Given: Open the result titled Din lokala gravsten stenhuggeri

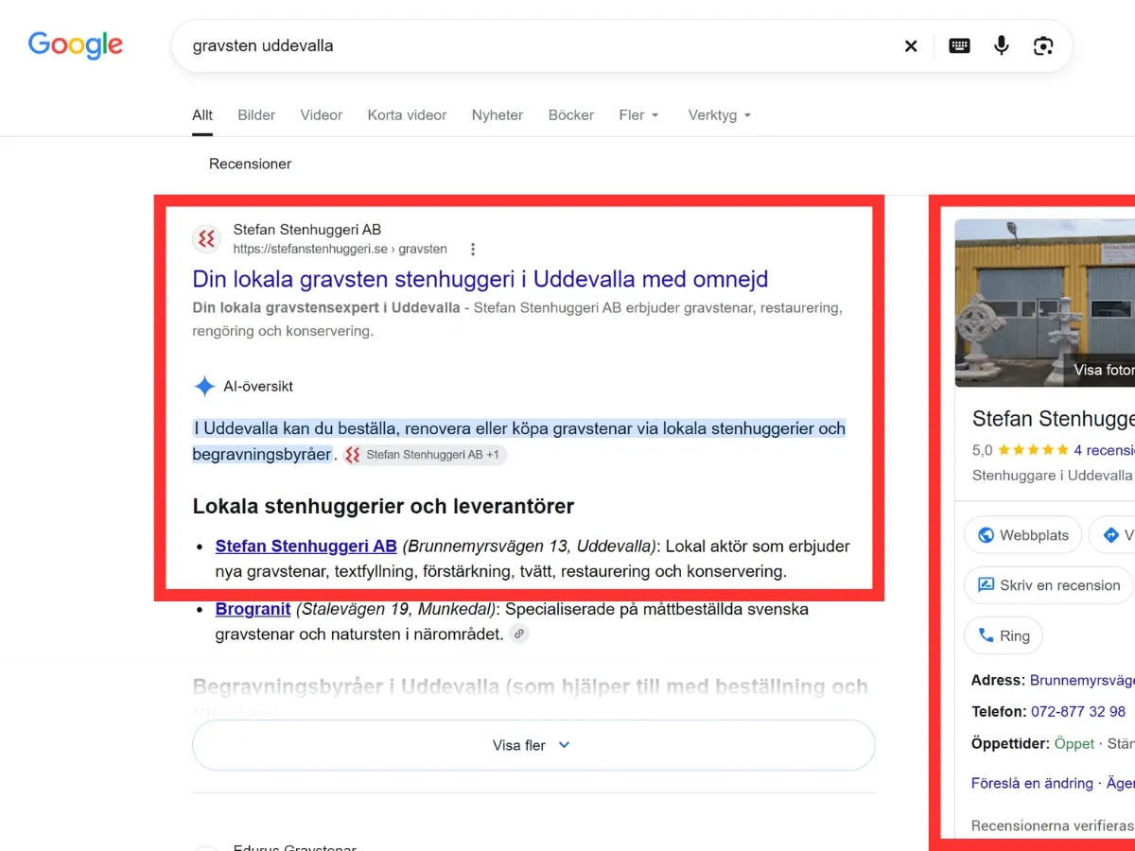Looking at the screenshot, I should [x=480, y=279].
